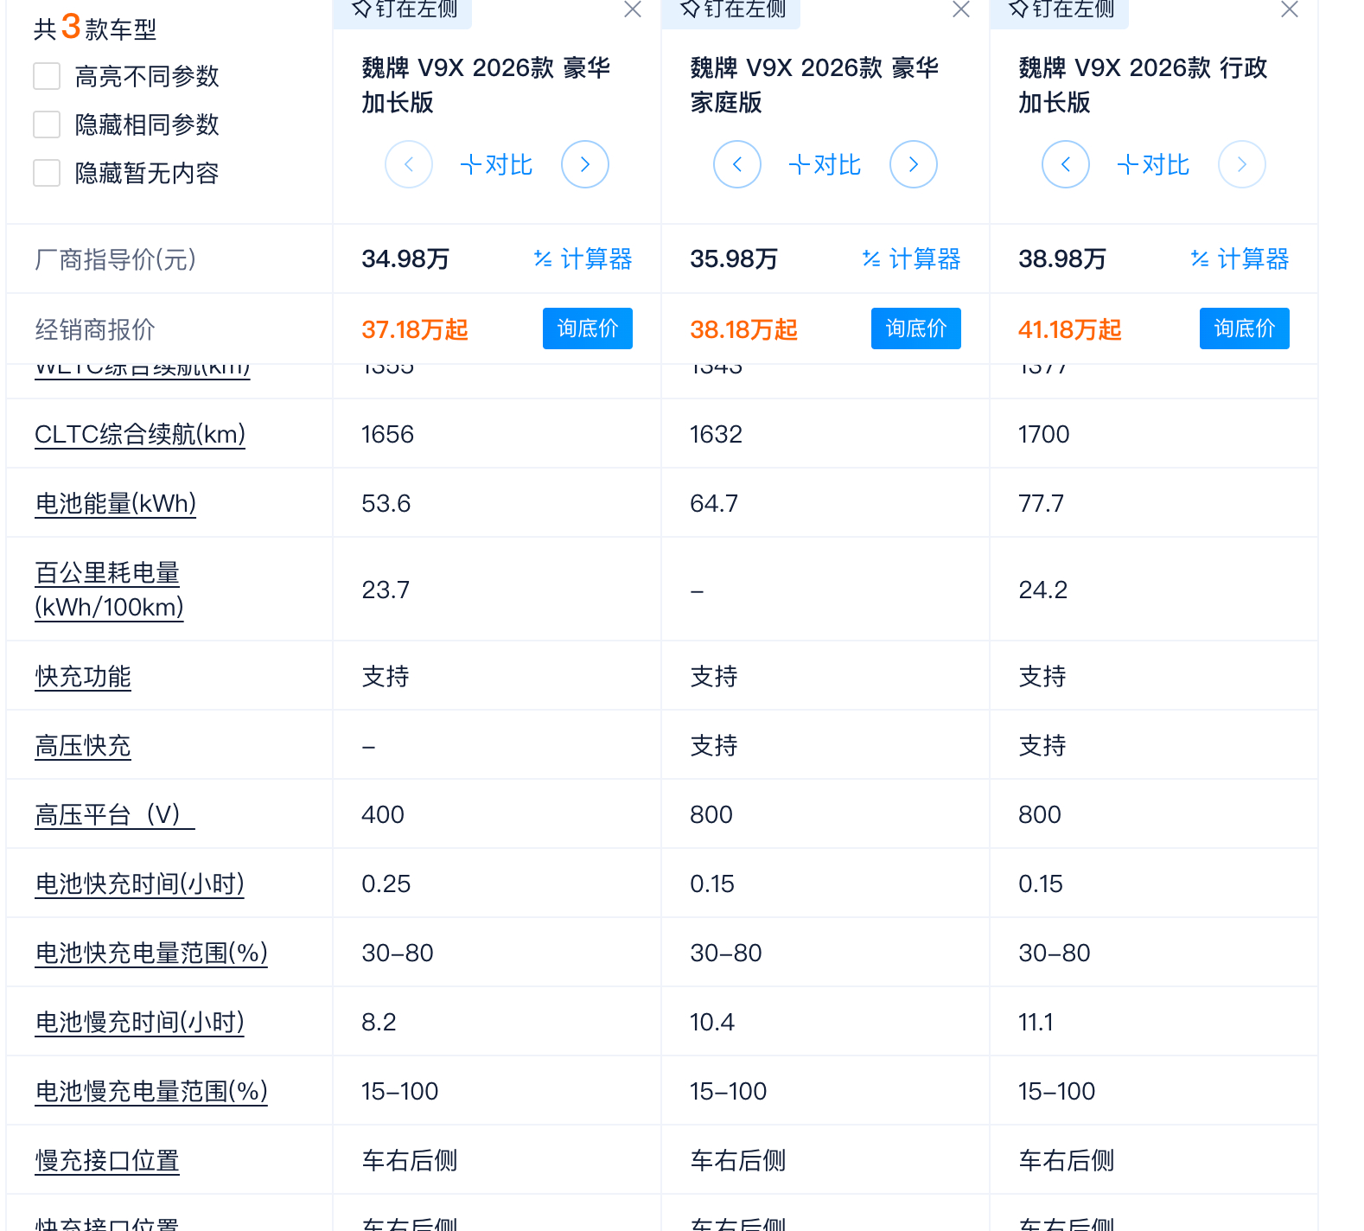Viewport: 1364px width, 1231px height.
Task: Move 豪华家庭版 column left with arrow
Action: tap(737, 164)
